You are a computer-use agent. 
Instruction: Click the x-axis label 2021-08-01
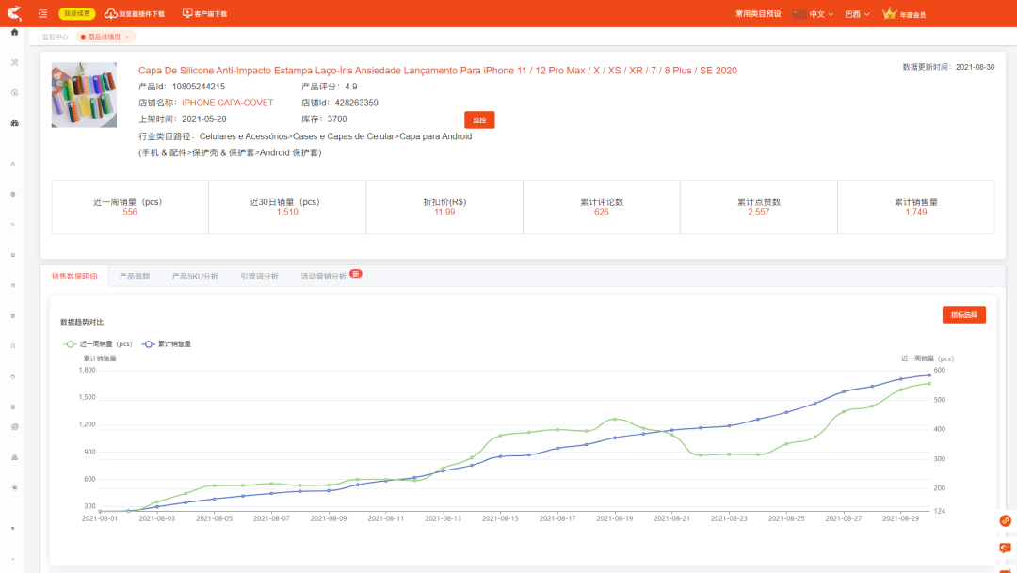pos(100,518)
